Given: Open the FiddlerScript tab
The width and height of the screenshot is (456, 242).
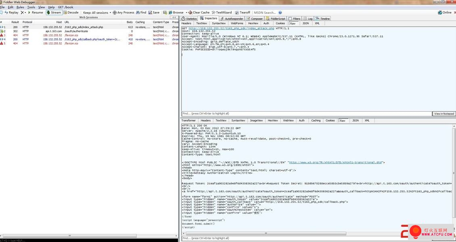Looking at the screenshot, I should click(276, 19).
